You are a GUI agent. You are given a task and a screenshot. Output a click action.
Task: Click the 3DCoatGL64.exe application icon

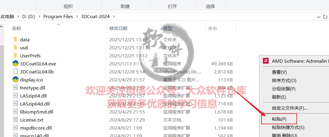pyautogui.click(x=15, y=63)
